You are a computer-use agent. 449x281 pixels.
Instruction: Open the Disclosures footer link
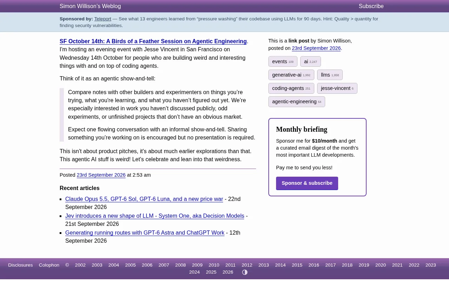20,265
